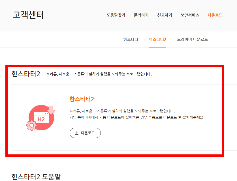Screen dimensions: 237x181
Task: Select the active 한스타터2 tab
Action: (157, 40)
